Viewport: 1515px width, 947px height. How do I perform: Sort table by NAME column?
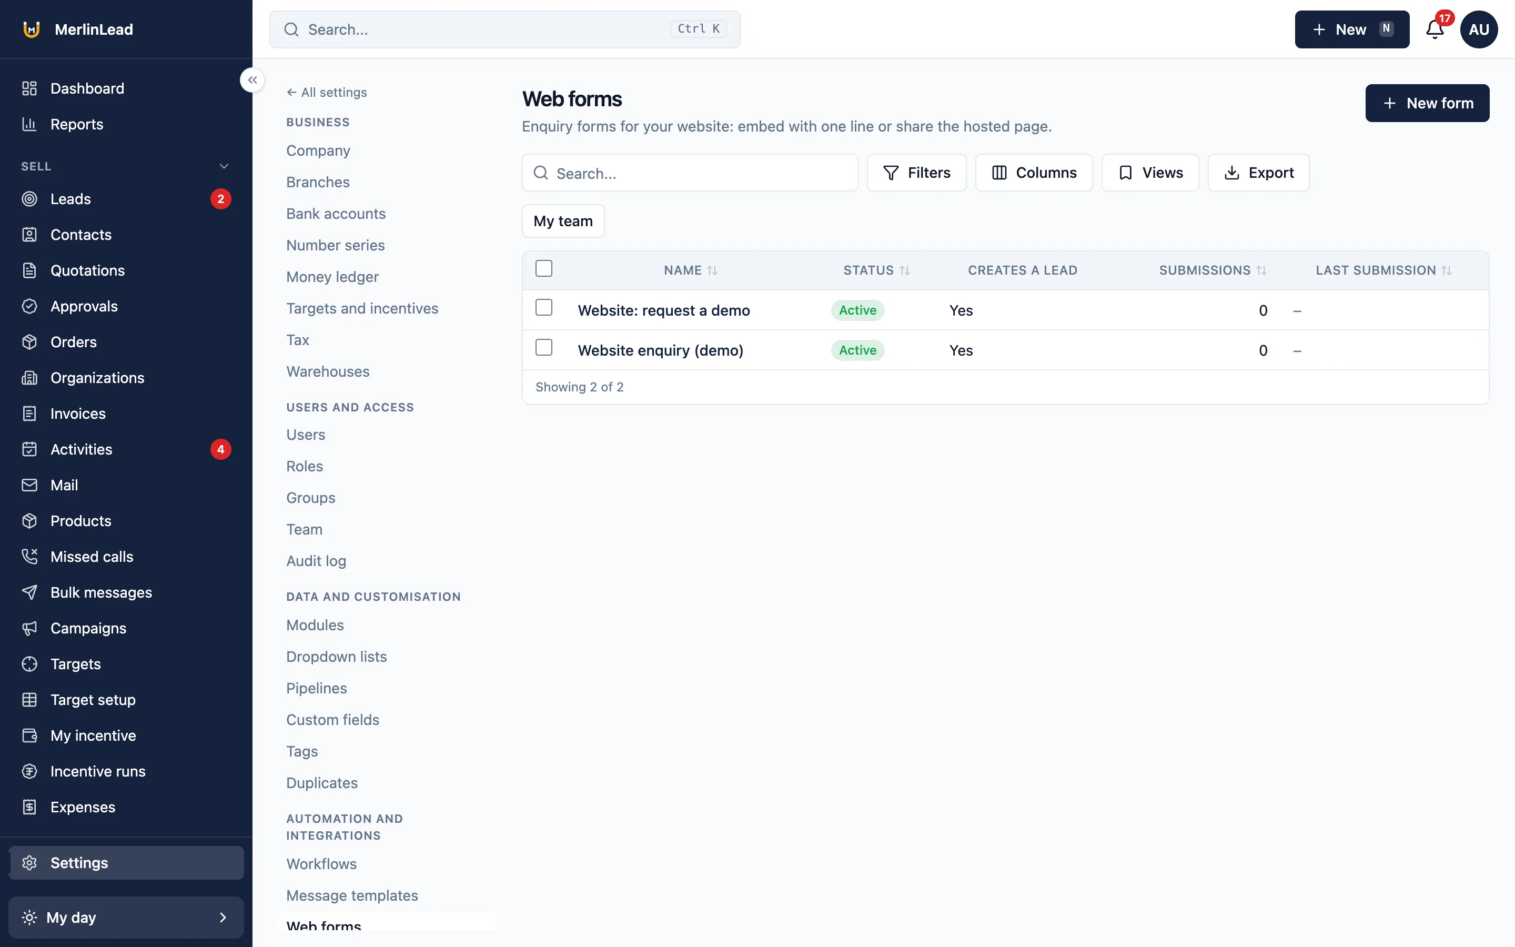(x=691, y=270)
